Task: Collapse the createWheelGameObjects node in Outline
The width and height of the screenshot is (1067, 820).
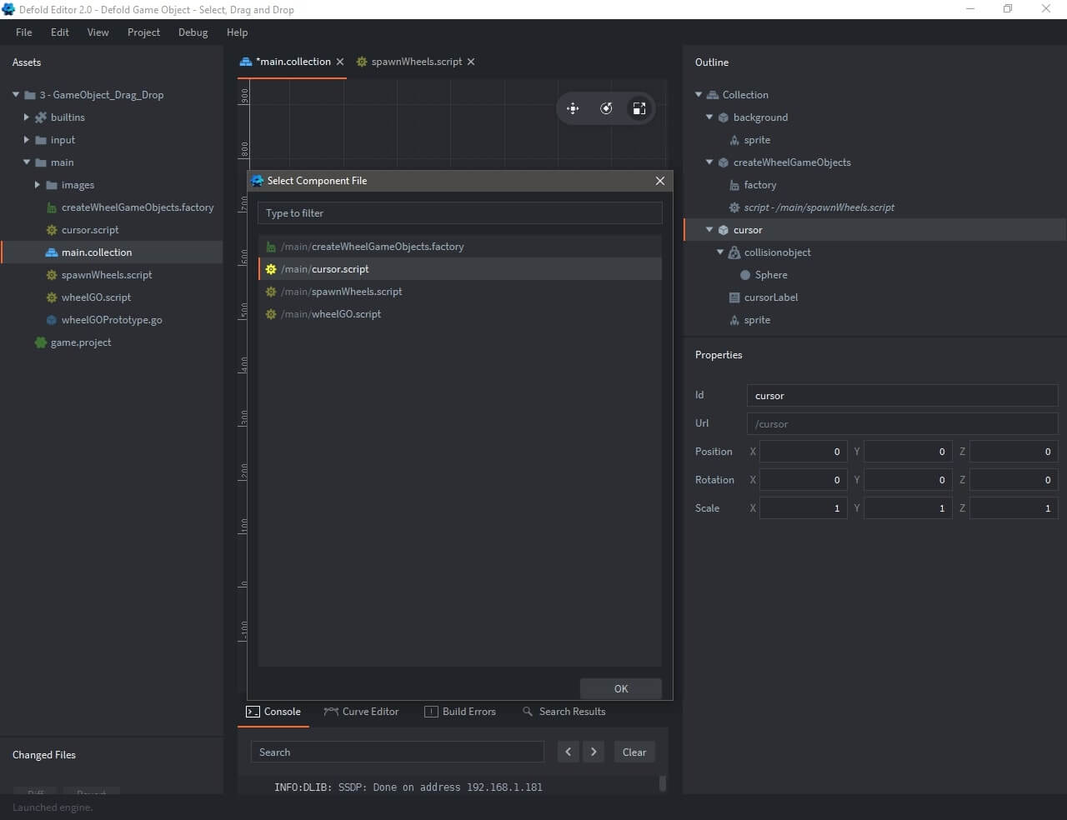Action: (709, 162)
